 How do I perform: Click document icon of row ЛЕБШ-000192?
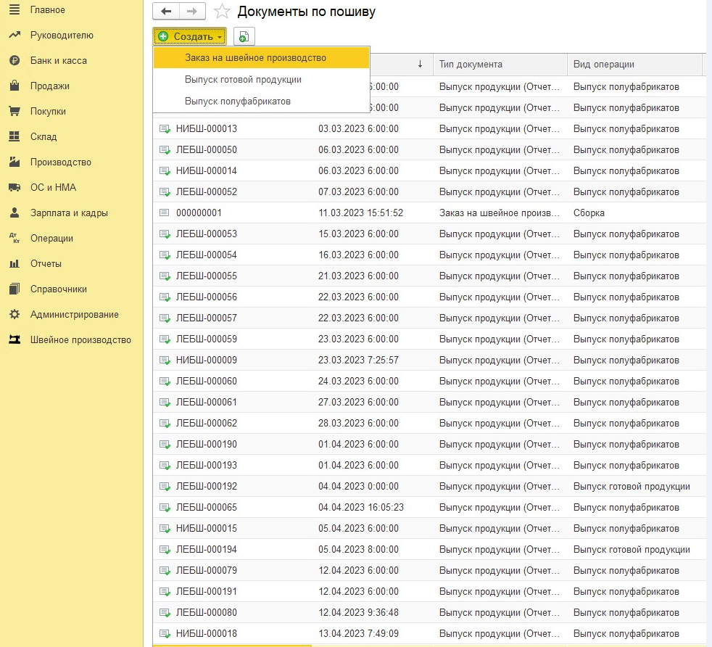point(165,486)
